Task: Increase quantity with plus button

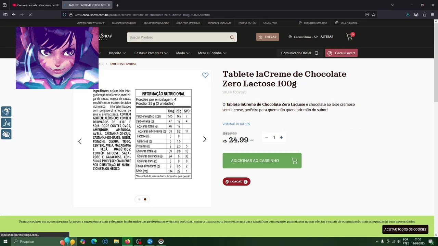Action: [281, 137]
